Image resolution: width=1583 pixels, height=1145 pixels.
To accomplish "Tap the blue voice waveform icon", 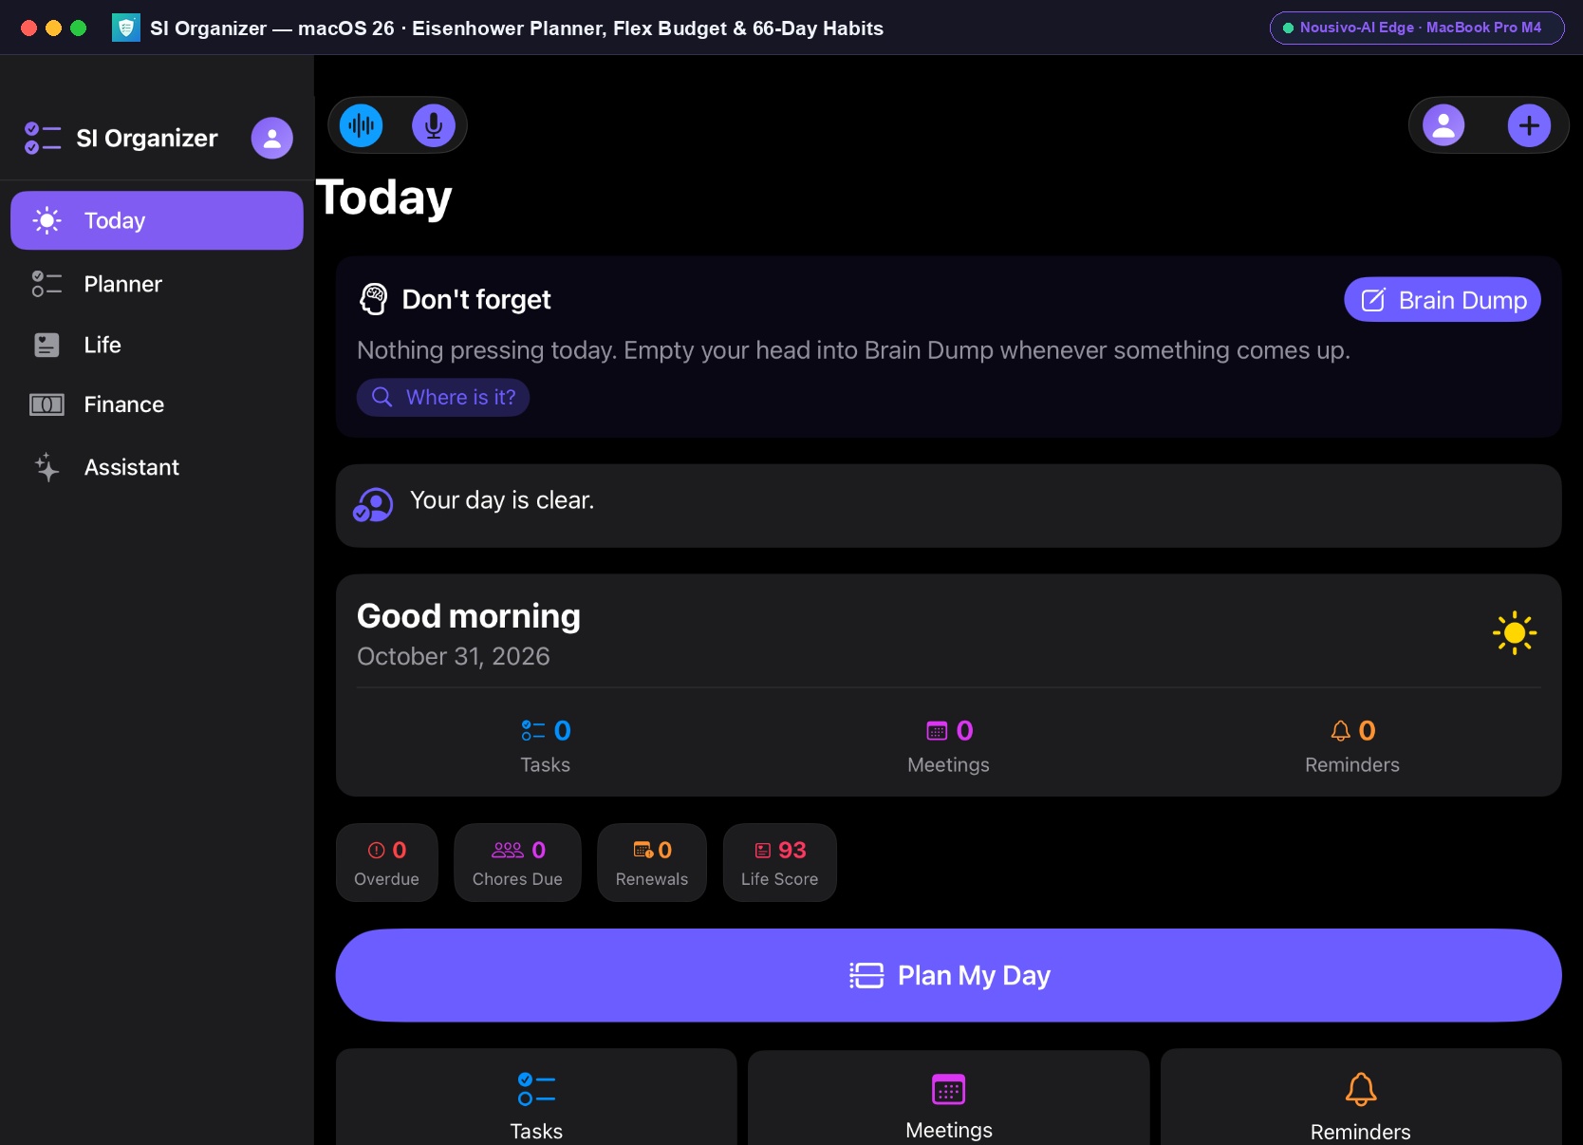I will (362, 125).
